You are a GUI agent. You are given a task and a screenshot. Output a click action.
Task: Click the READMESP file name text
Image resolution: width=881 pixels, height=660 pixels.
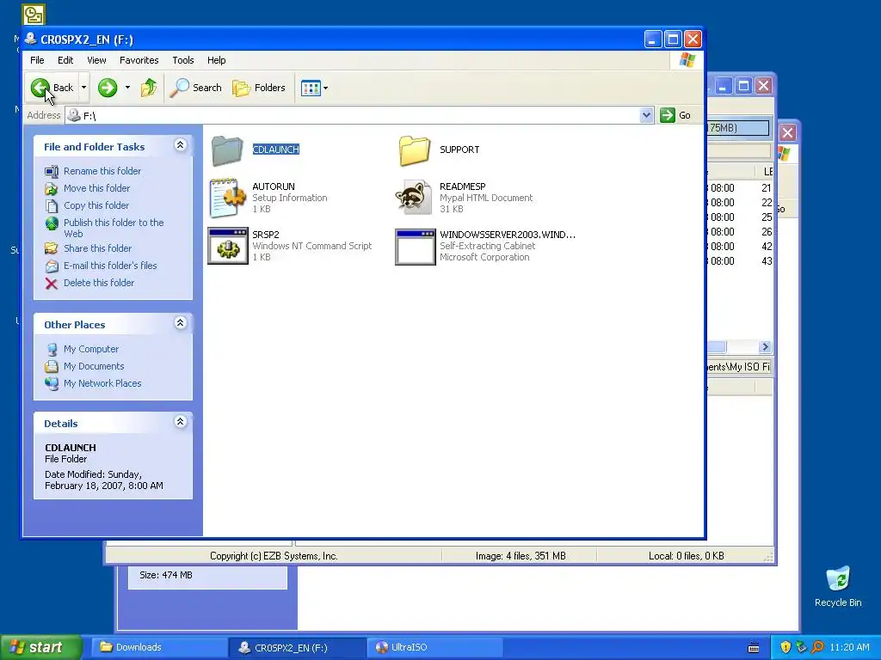pos(463,186)
